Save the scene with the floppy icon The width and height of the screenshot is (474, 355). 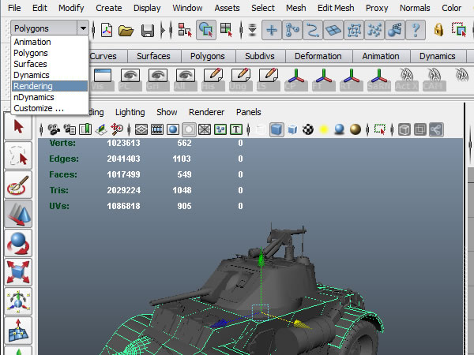(148, 31)
